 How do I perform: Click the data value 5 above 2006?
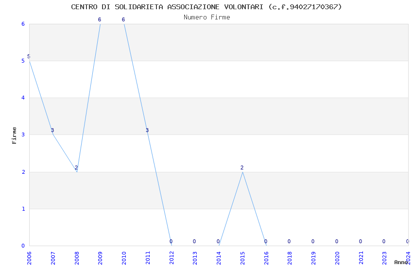pos(29,56)
